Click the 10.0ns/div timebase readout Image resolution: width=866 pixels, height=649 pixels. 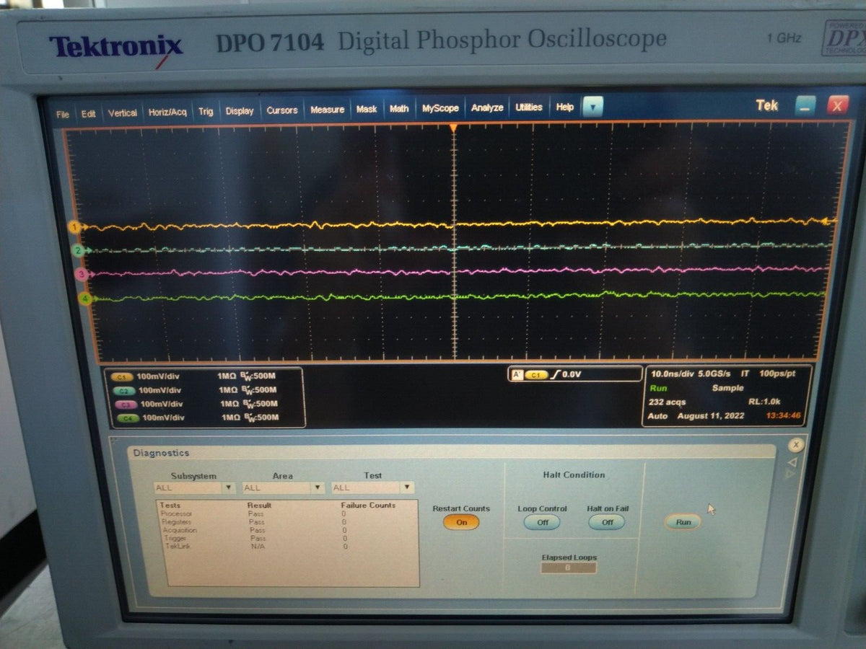click(671, 374)
